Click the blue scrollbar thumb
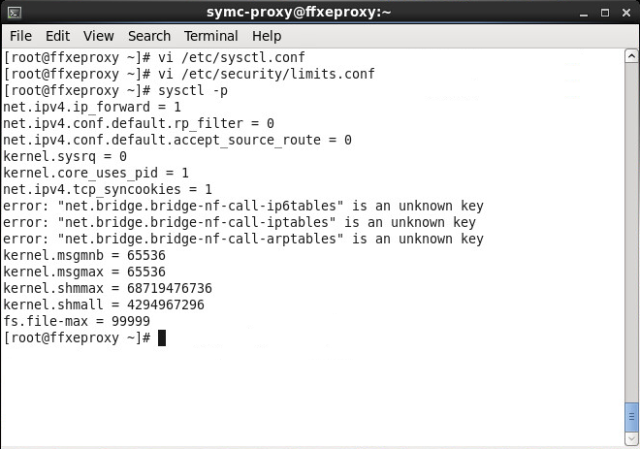The height and width of the screenshot is (449, 640). pyautogui.click(x=631, y=414)
